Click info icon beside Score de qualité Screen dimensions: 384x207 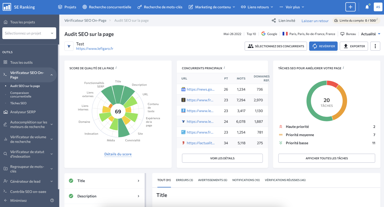pyautogui.click(x=116, y=68)
